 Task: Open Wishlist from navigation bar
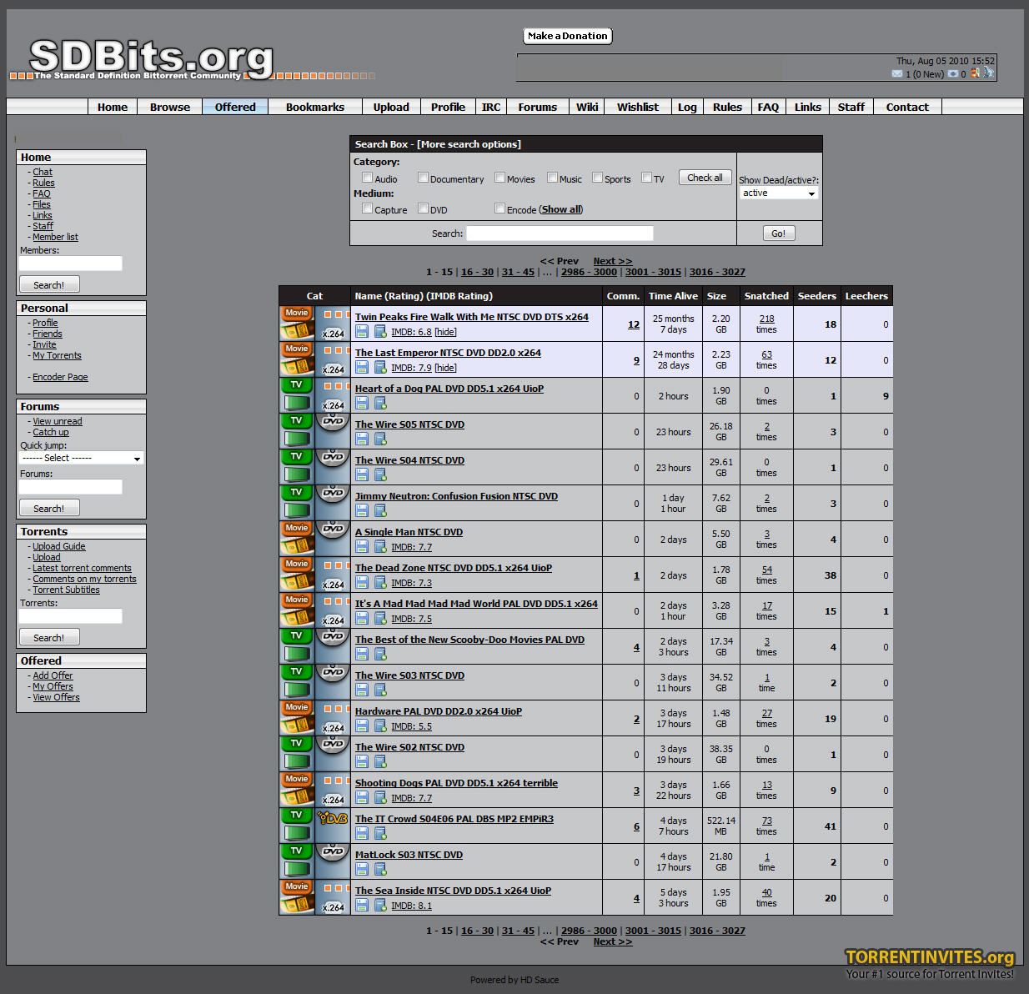pyautogui.click(x=638, y=107)
